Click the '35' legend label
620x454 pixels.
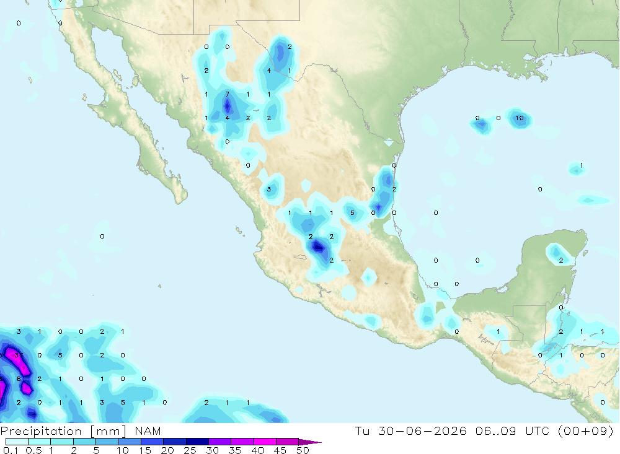235,450
